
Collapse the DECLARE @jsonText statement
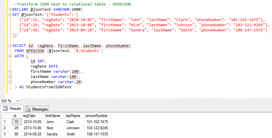[x=10, y=10]
